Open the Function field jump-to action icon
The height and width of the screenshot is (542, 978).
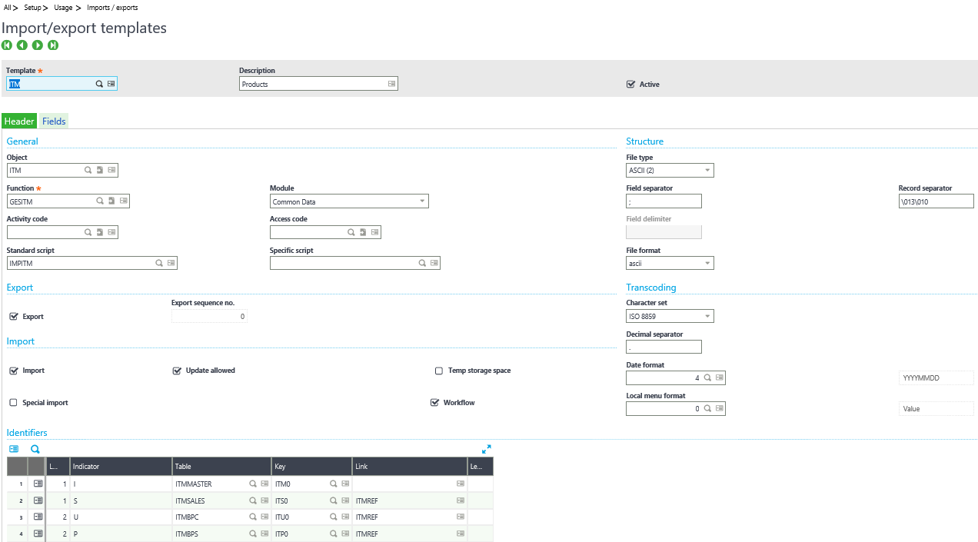click(x=111, y=201)
